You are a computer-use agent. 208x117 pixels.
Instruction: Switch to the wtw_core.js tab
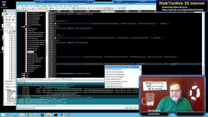(54, 11)
